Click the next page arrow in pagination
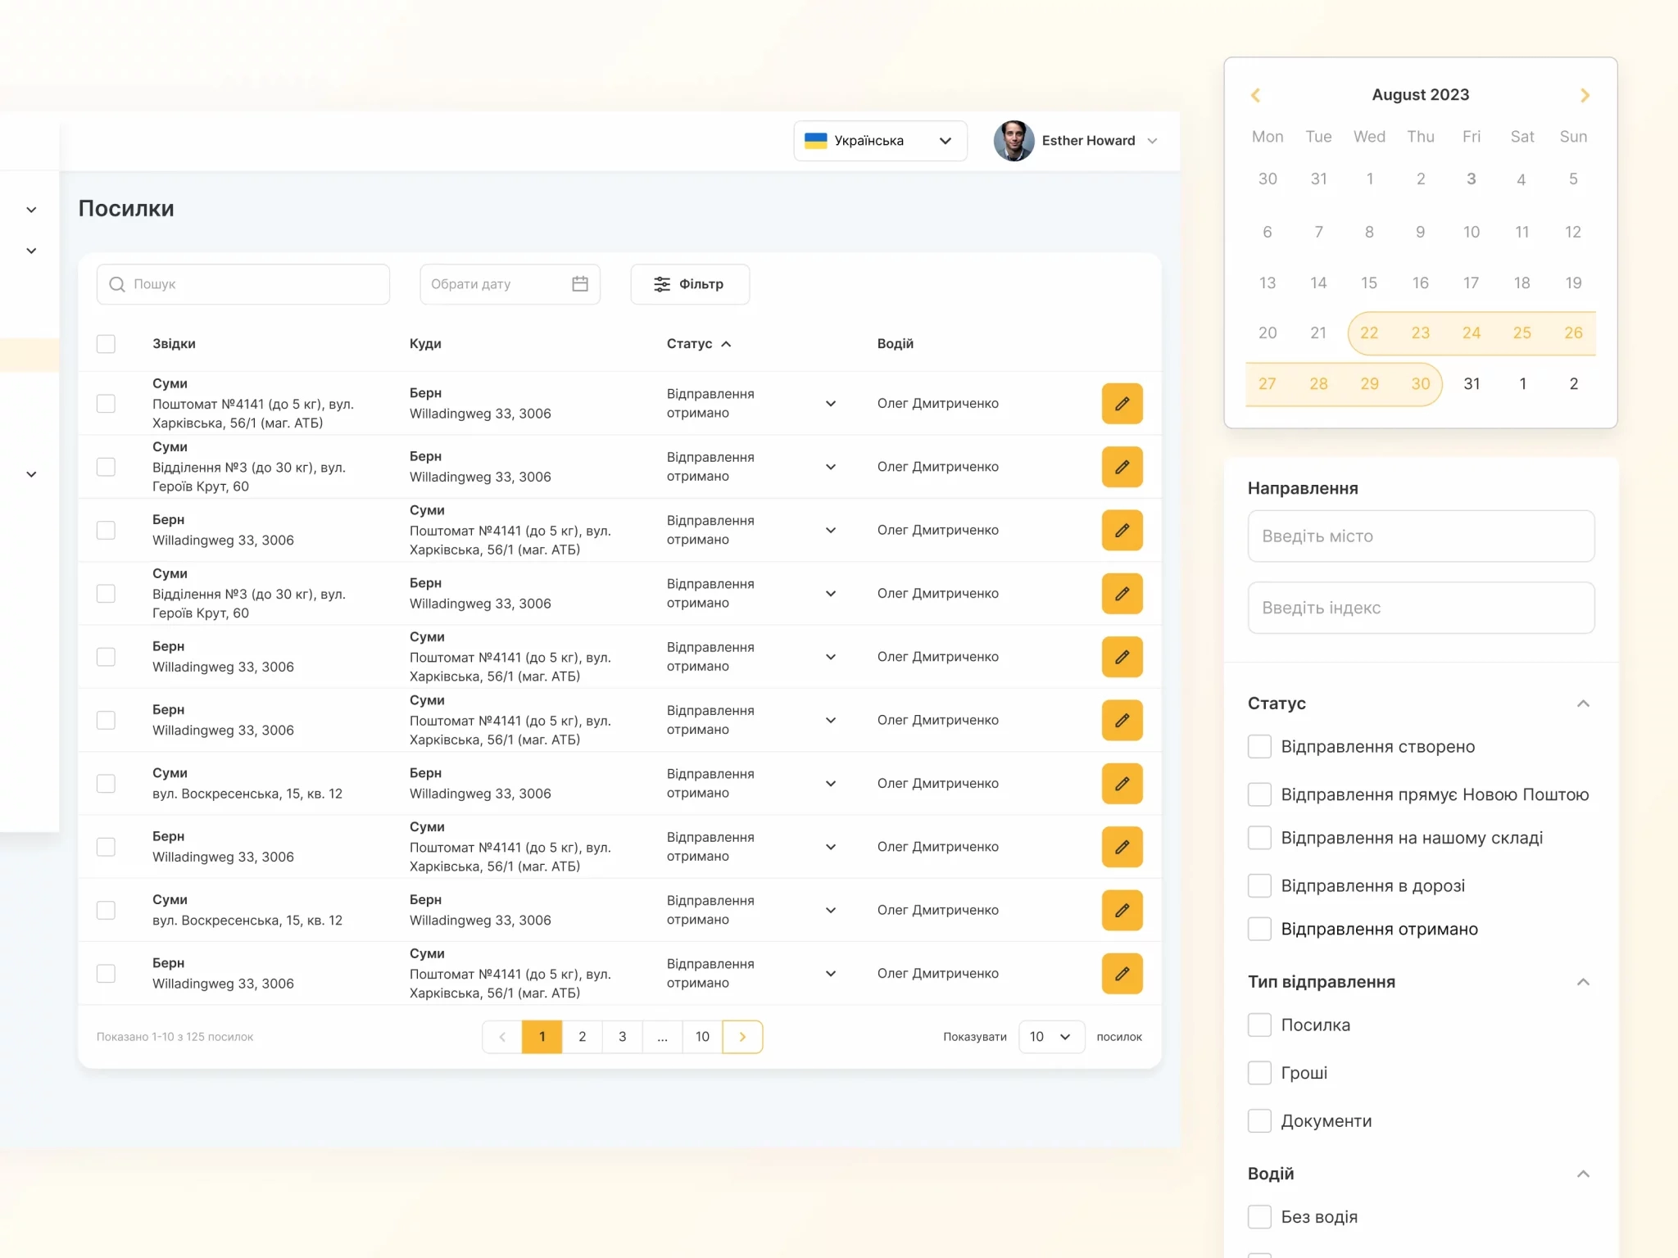The image size is (1678, 1258). [x=742, y=1037]
